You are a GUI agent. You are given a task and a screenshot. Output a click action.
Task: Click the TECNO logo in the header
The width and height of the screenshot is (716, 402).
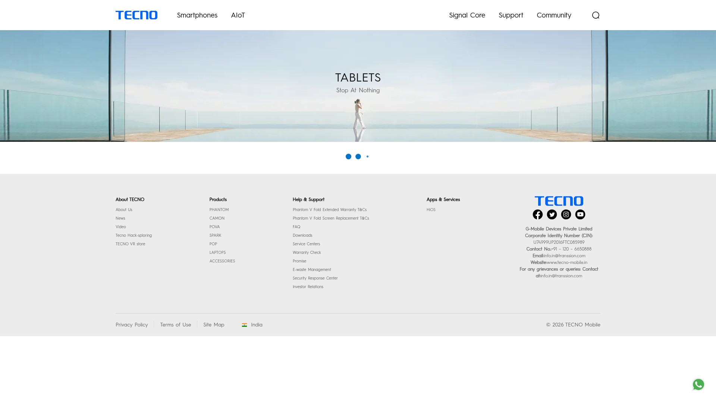pyautogui.click(x=136, y=15)
